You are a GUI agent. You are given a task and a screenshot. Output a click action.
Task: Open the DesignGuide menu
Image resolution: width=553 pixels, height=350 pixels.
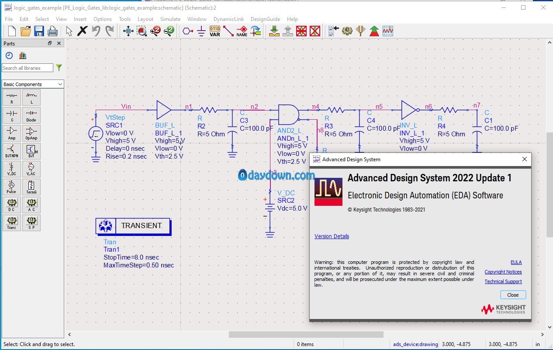(265, 19)
